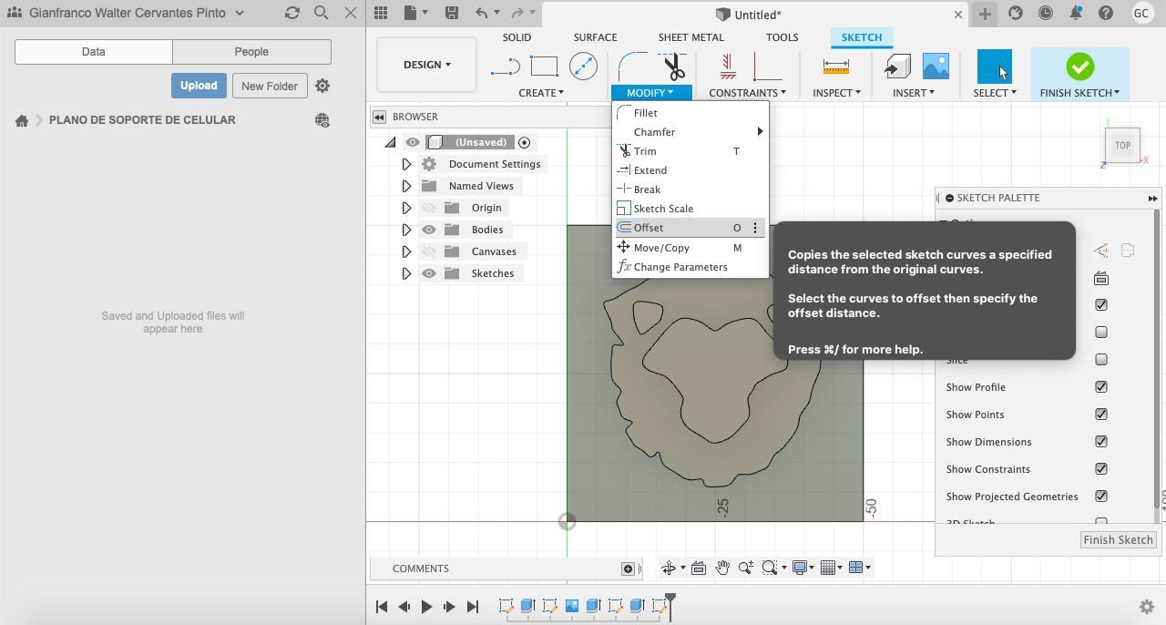Open the INSERT dropdown menu

[x=914, y=93]
